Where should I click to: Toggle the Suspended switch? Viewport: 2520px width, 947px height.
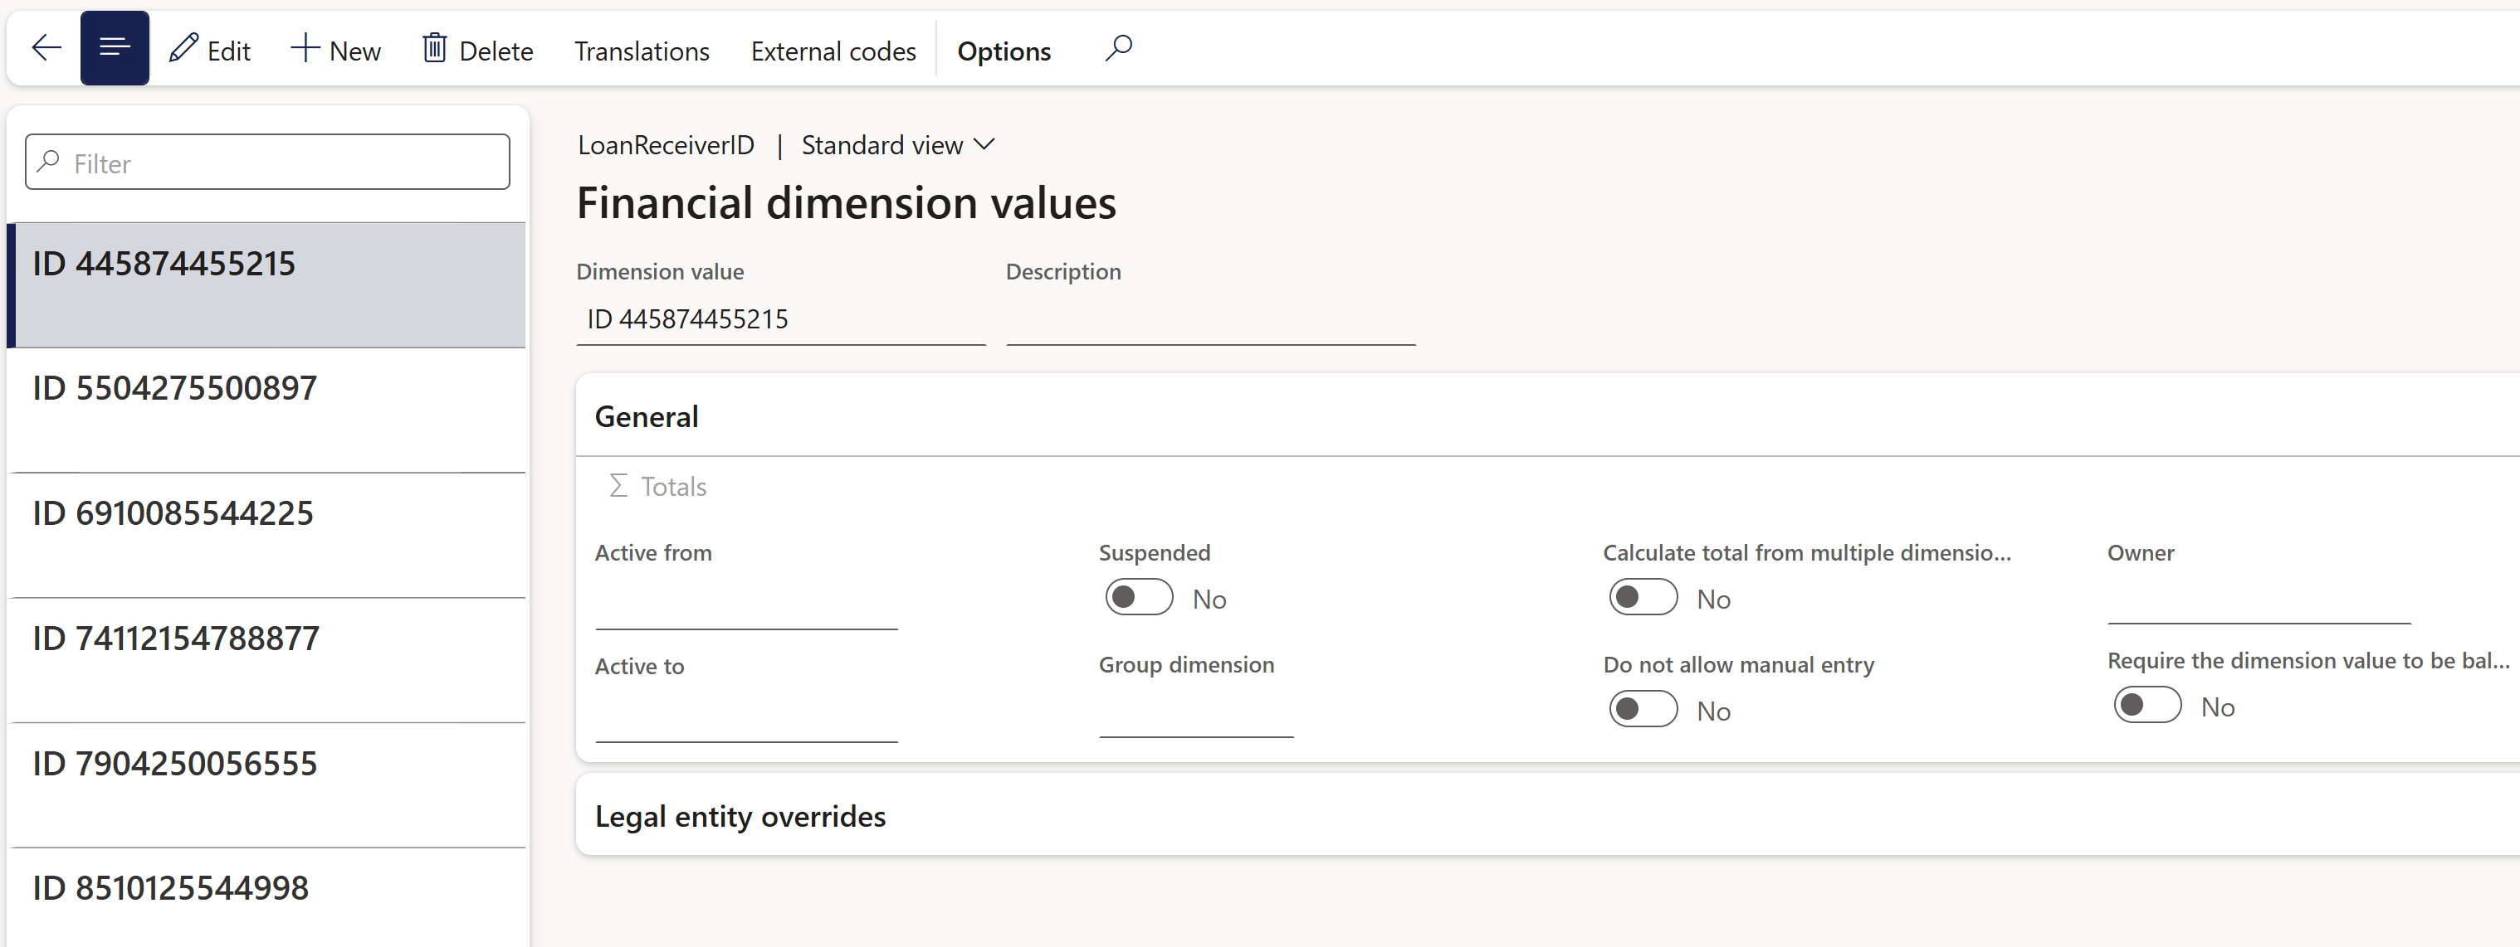pyautogui.click(x=1139, y=597)
